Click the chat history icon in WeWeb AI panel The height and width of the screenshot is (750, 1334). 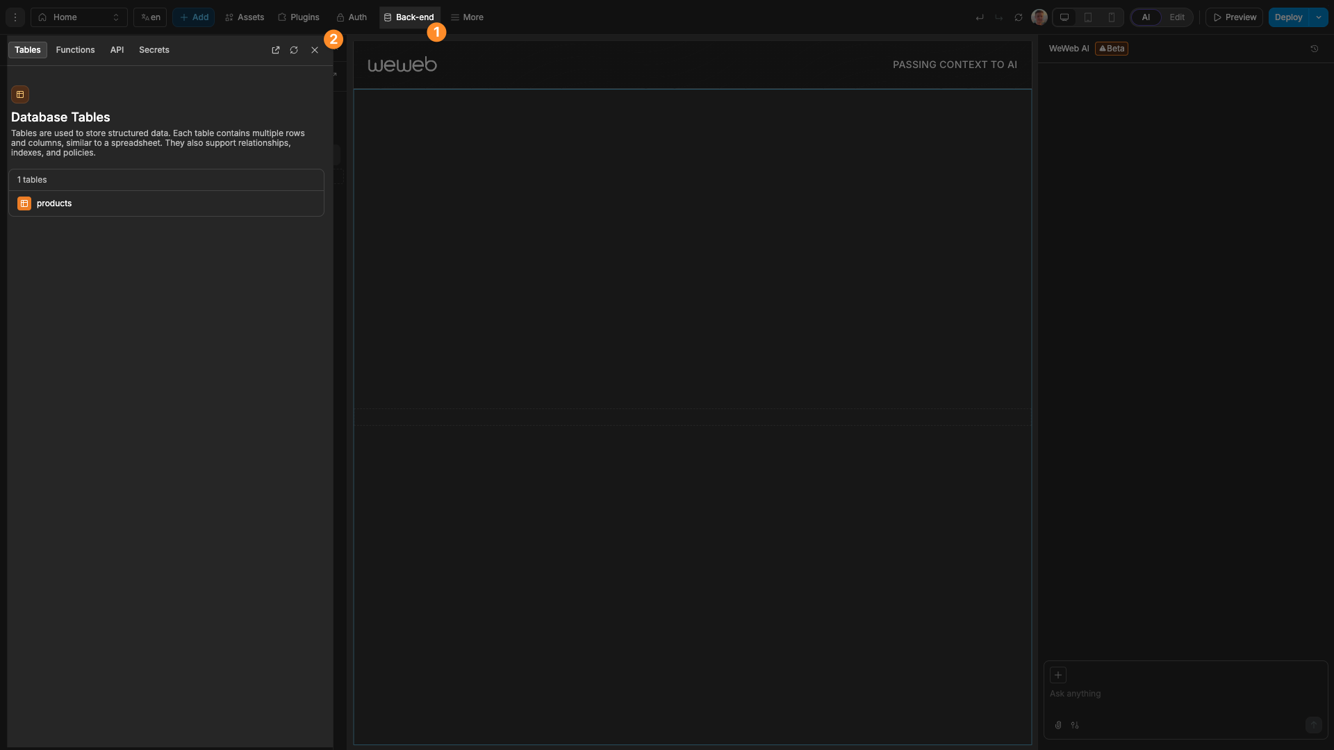pos(1315,49)
